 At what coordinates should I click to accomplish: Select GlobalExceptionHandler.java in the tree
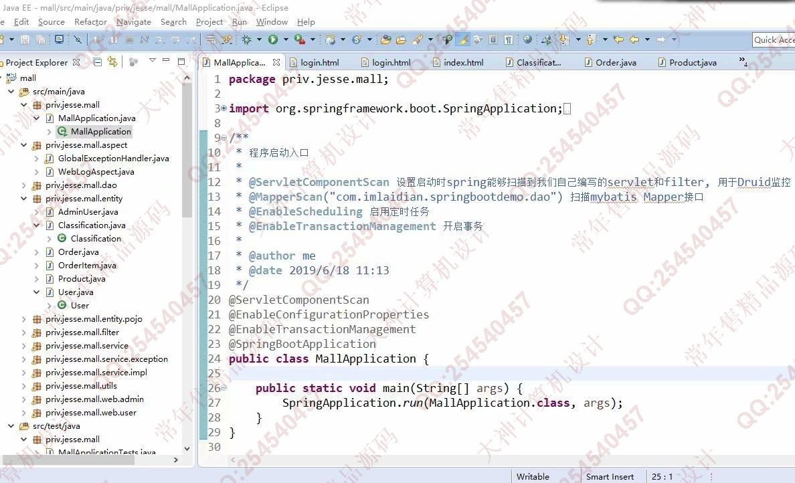pos(114,158)
